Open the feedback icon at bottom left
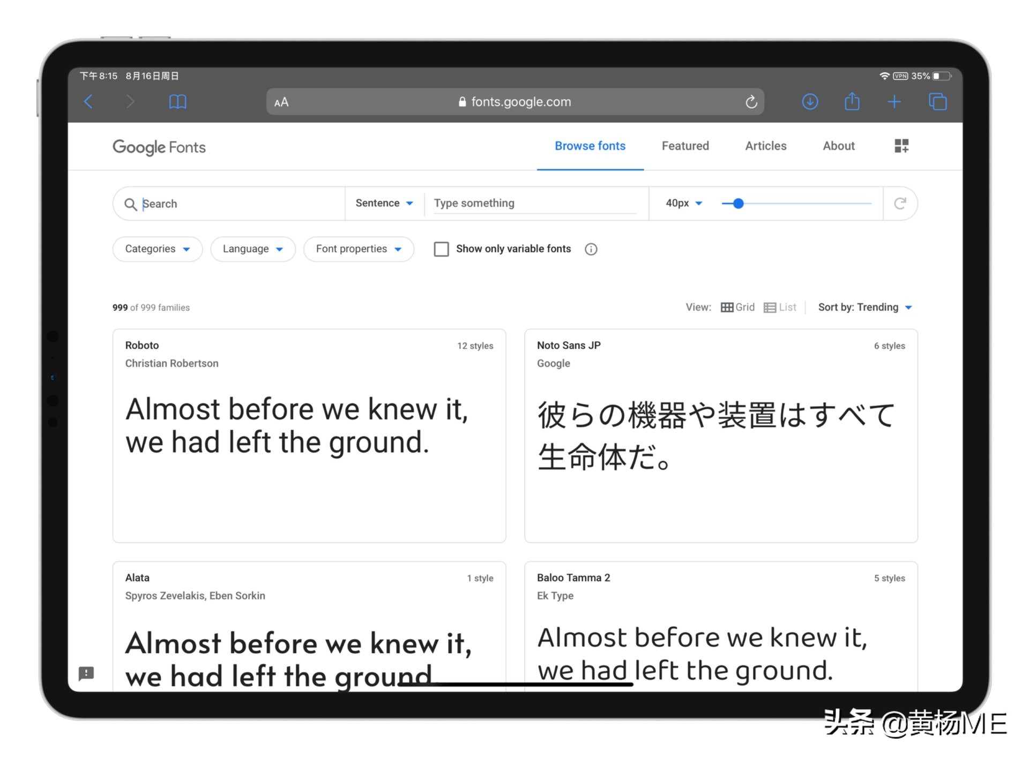This screenshot has height=758, width=1029. pos(86,673)
